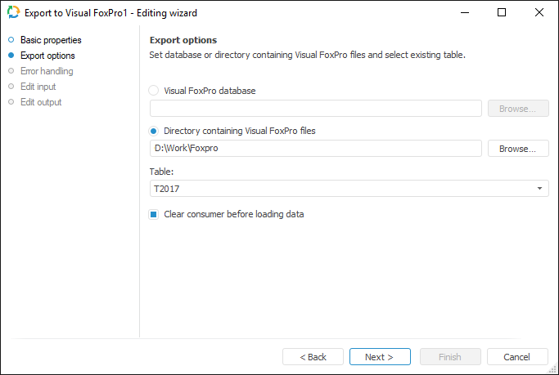This screenshot has width=559, height=375.
Task: Choose Directory containing Visual FoxPro files option
Action: [155, 131]
